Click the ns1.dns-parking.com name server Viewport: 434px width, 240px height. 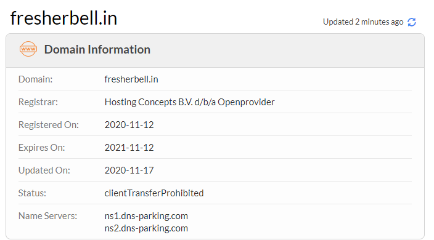146,216
